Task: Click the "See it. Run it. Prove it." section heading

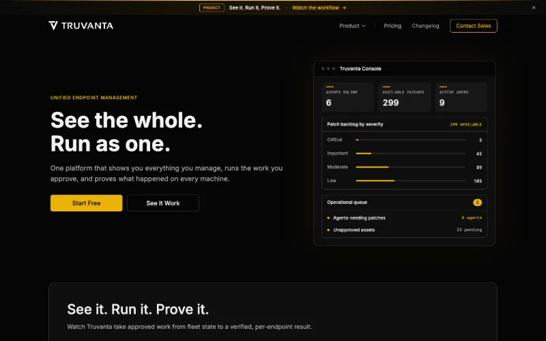Action: (x=138, y=309)
